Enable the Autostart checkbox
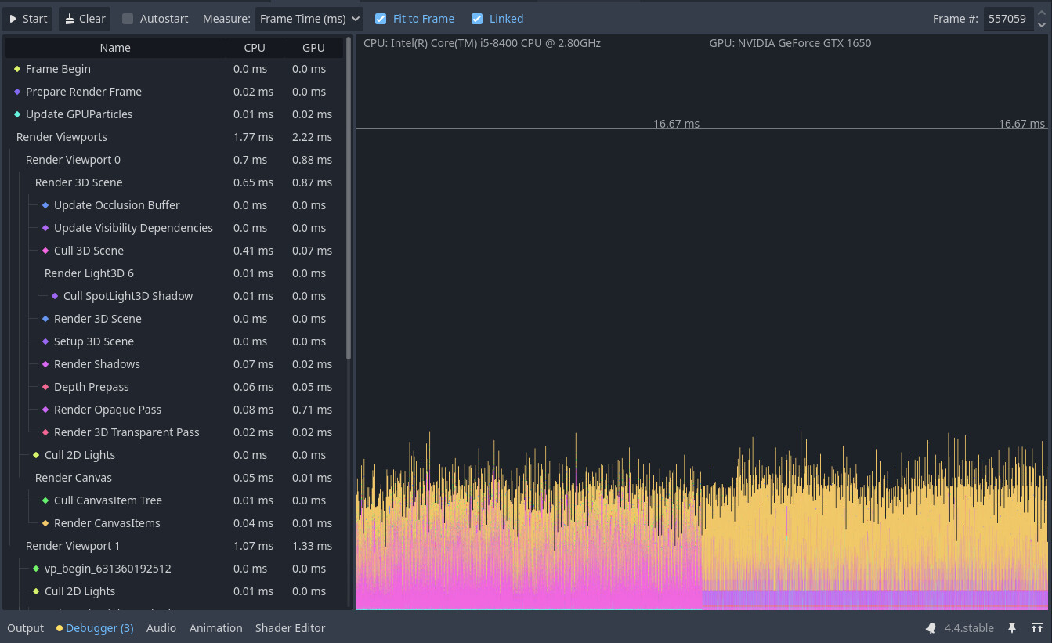The image size is (1052, 643). click(128, 19)
